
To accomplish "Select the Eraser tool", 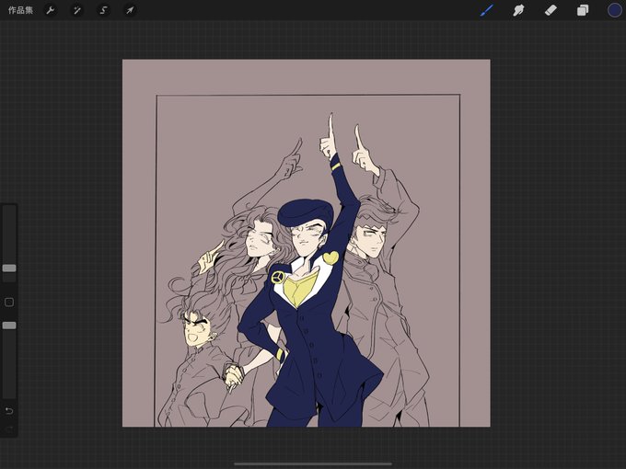I will (x=551, y=10).
